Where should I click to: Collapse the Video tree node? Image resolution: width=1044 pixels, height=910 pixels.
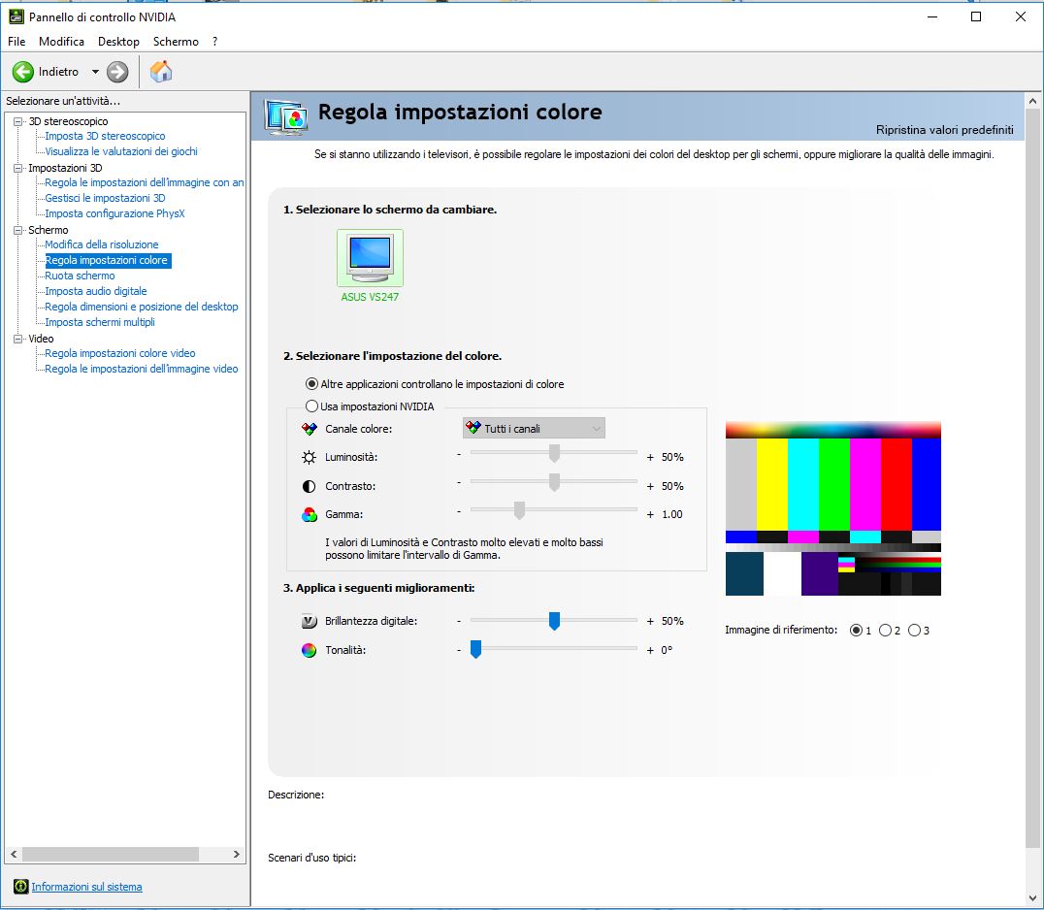coord(18,339)
